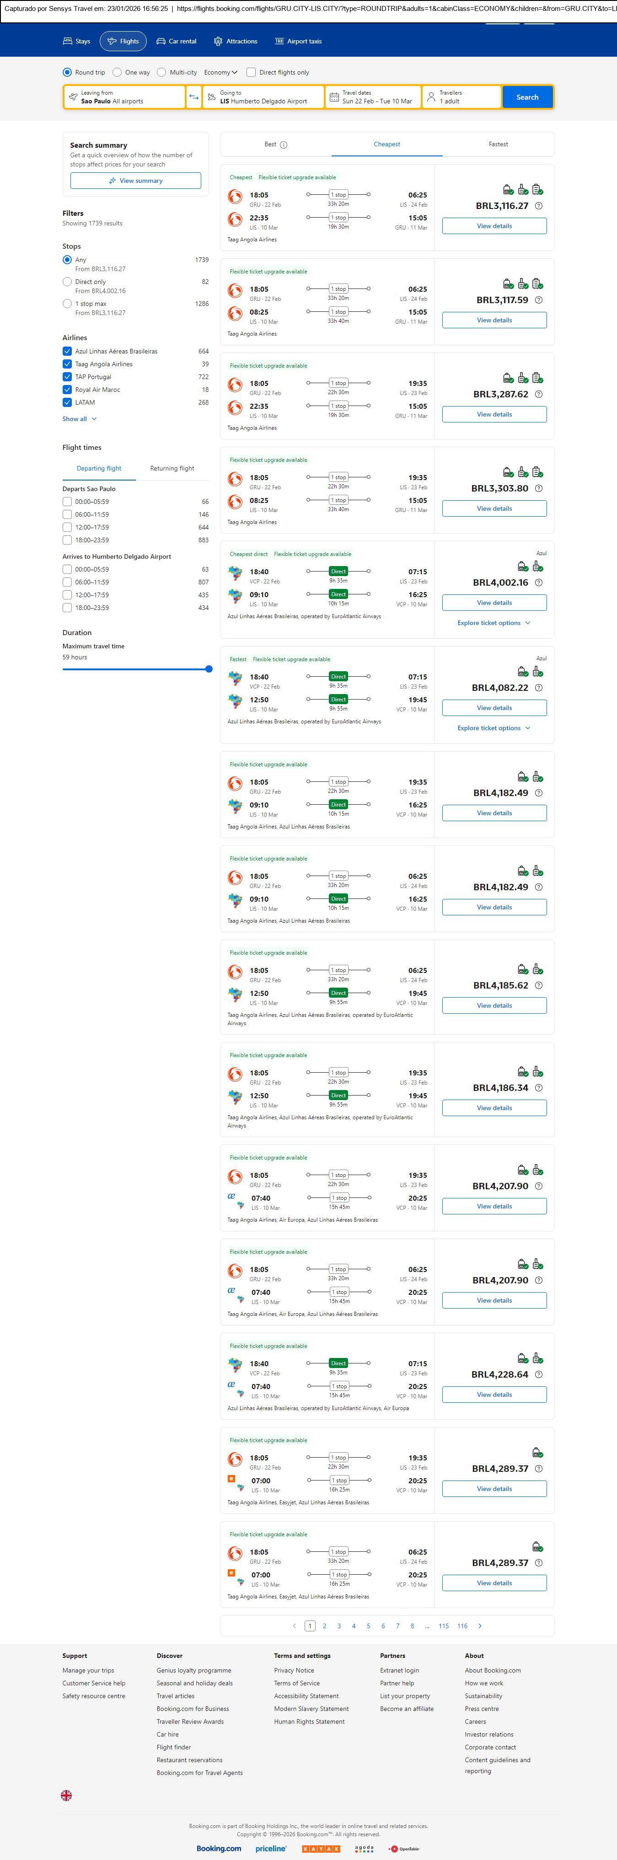Open the Economy cabin class dropdown
617x1860 pixels.
click(x=220, y=72)
